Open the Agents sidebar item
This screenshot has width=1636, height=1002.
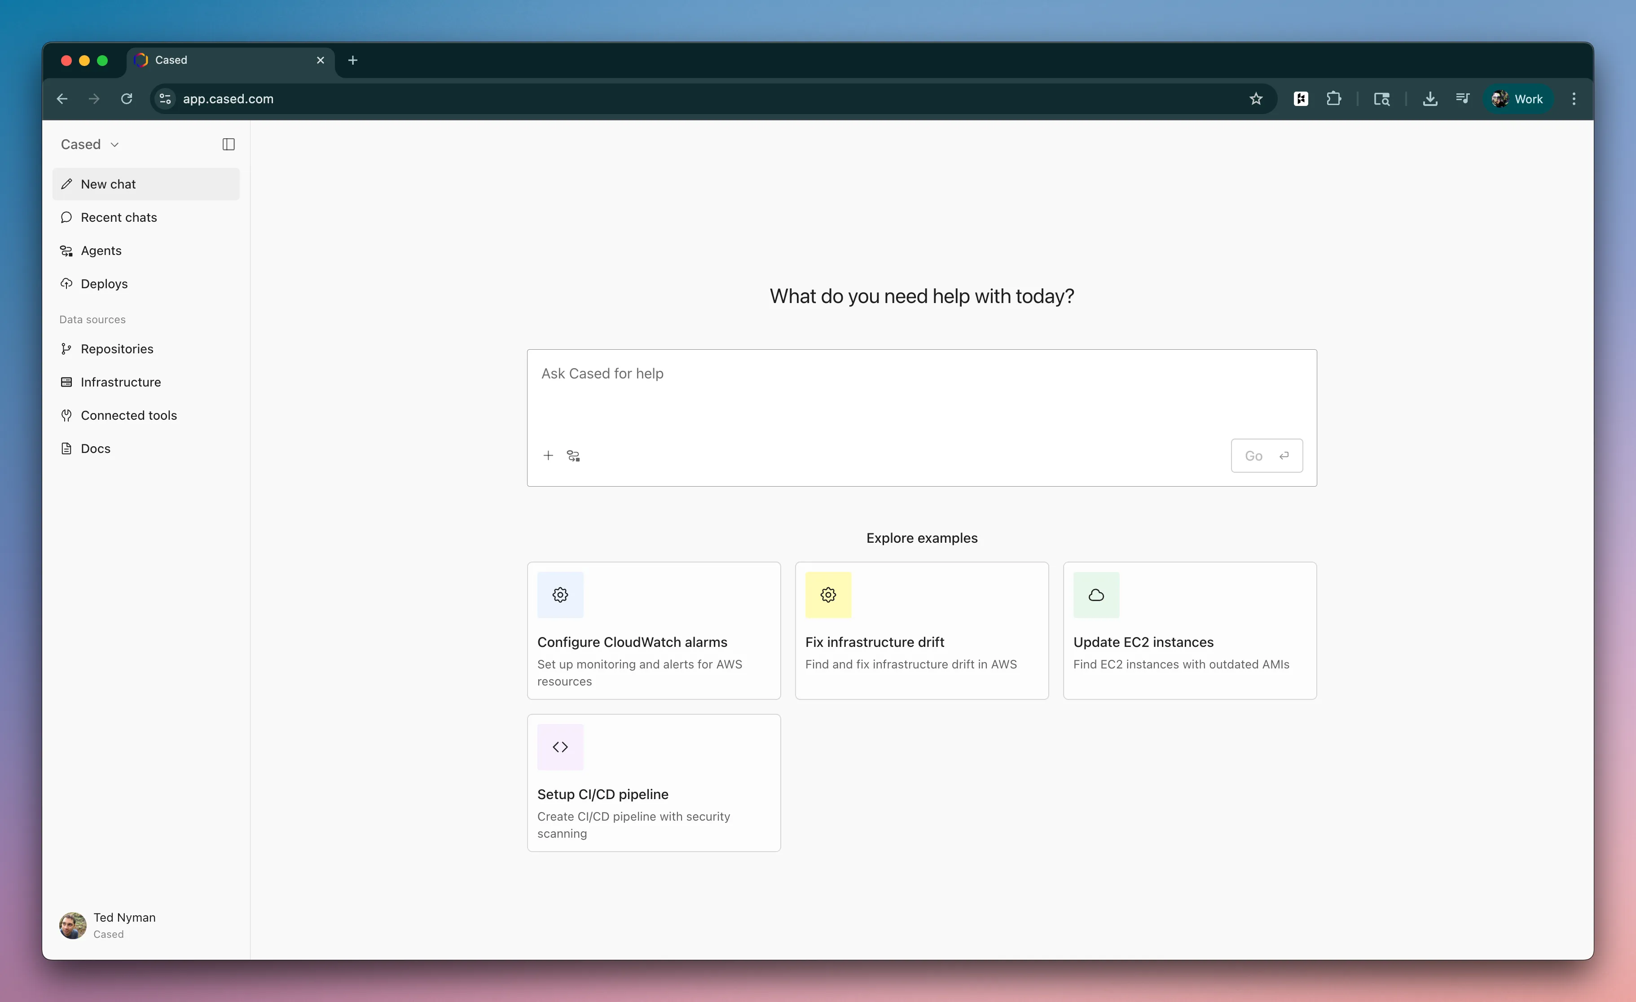pos(101,250)
